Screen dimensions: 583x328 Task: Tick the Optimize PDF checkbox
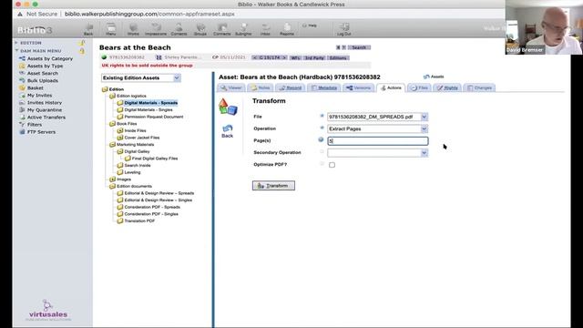[x=332, y=165]
